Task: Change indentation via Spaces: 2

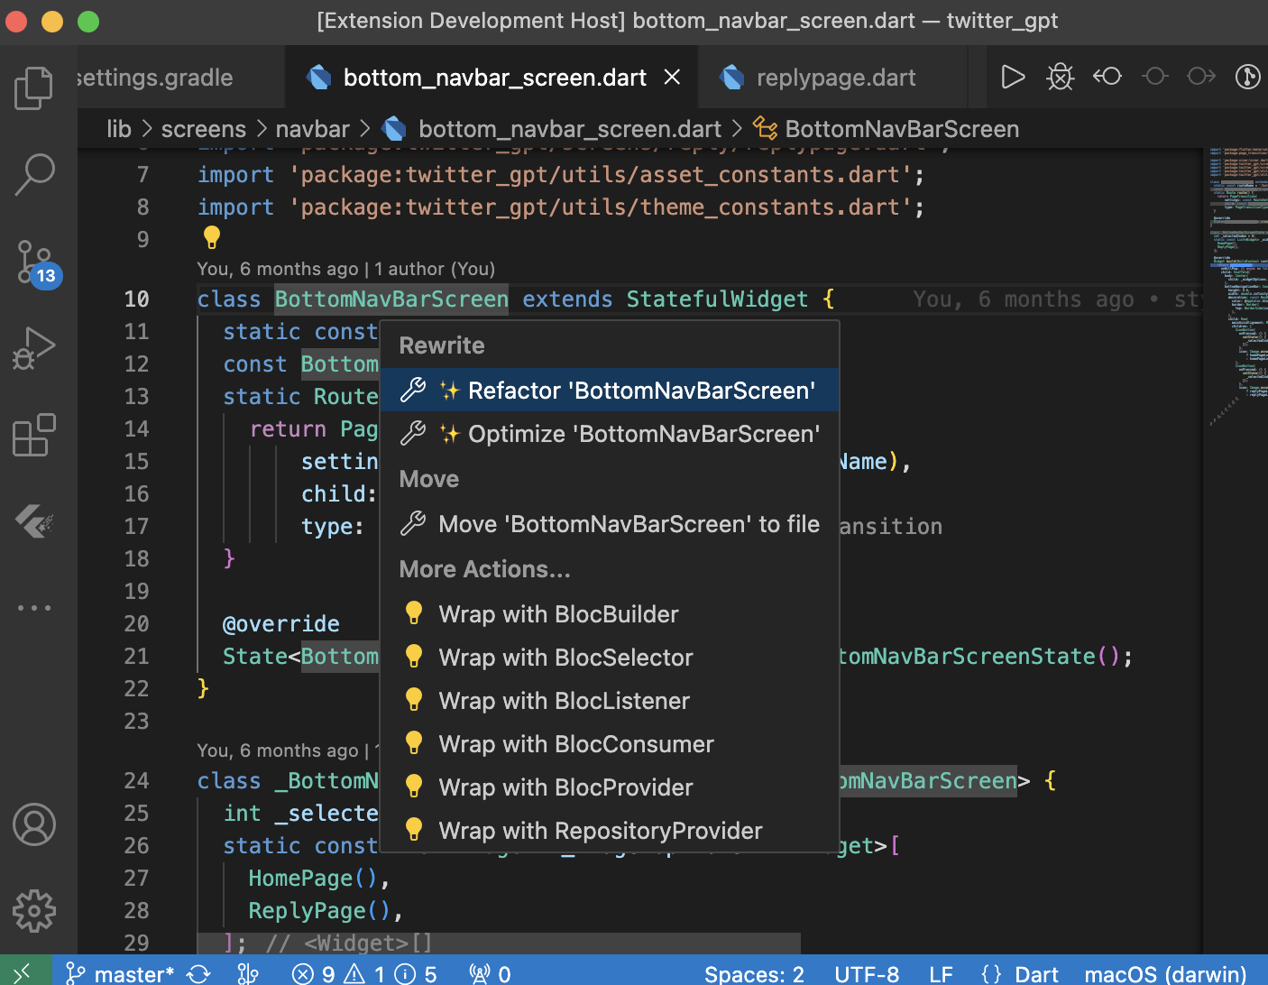Action: point(754,974)
